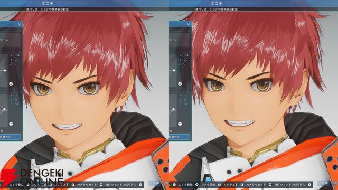Click the upper randomize dice icon in right window
This screenshot has height=190, width=338.
tap(180, 83)
